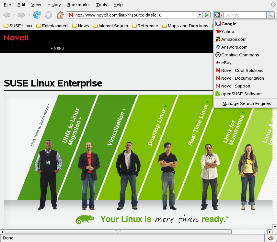Pick eBay search engine
This screenshot has width=277, height=242.
245,63
